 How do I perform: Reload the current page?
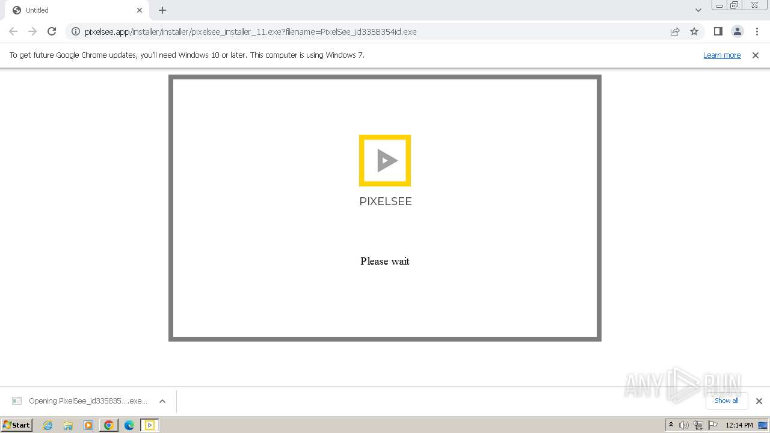click(x=52, y=31)
